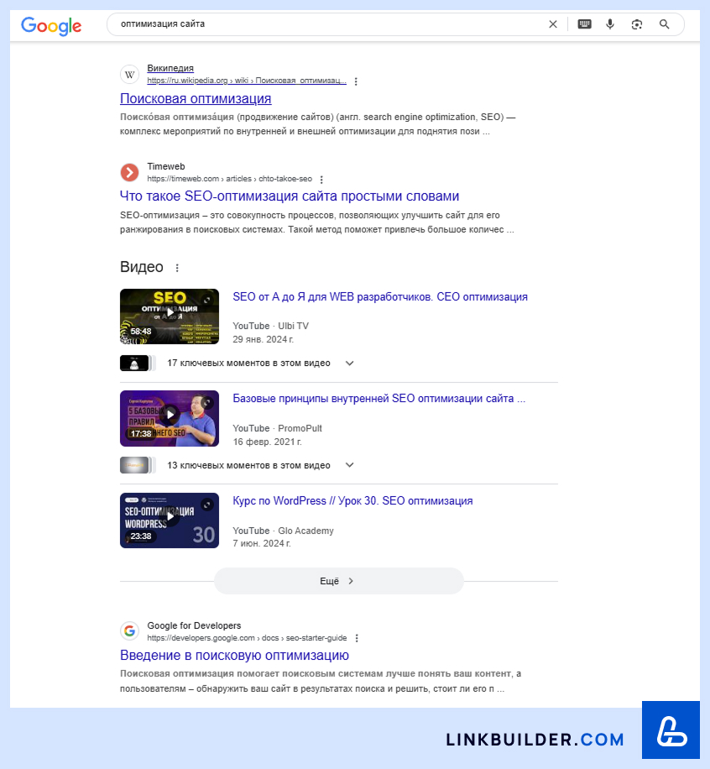Open search by image camera icon
Viewport: 710px width, 769px height.
[x=637, y=24]
